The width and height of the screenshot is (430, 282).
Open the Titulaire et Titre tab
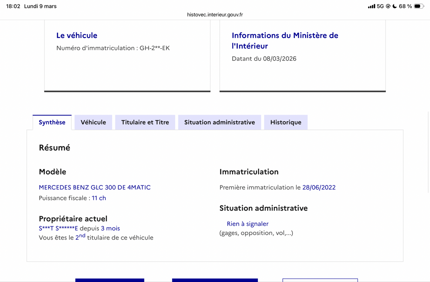pyautogui.click(x=145, y=122)
